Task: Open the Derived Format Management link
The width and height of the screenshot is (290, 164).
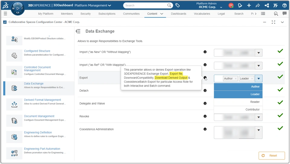Action: point(42,100)
